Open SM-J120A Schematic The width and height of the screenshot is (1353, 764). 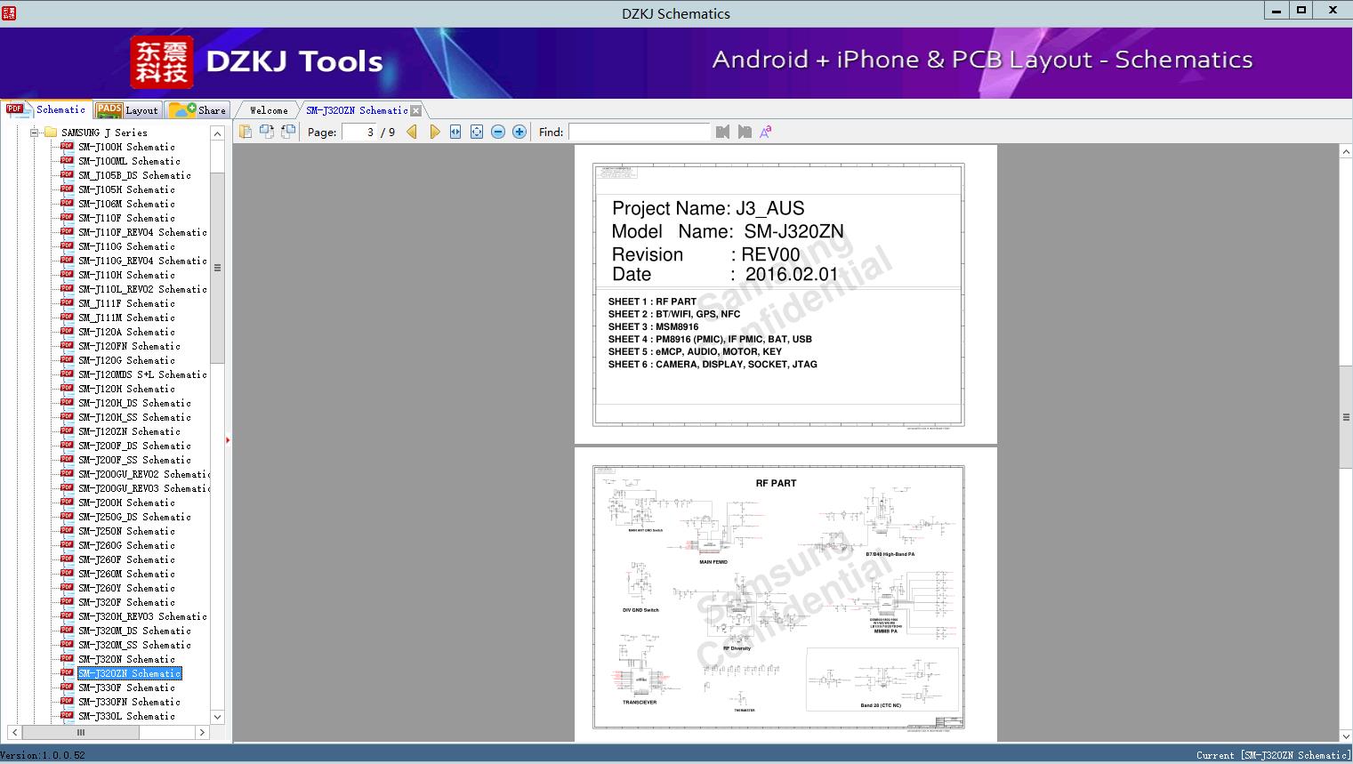point(126,332)
